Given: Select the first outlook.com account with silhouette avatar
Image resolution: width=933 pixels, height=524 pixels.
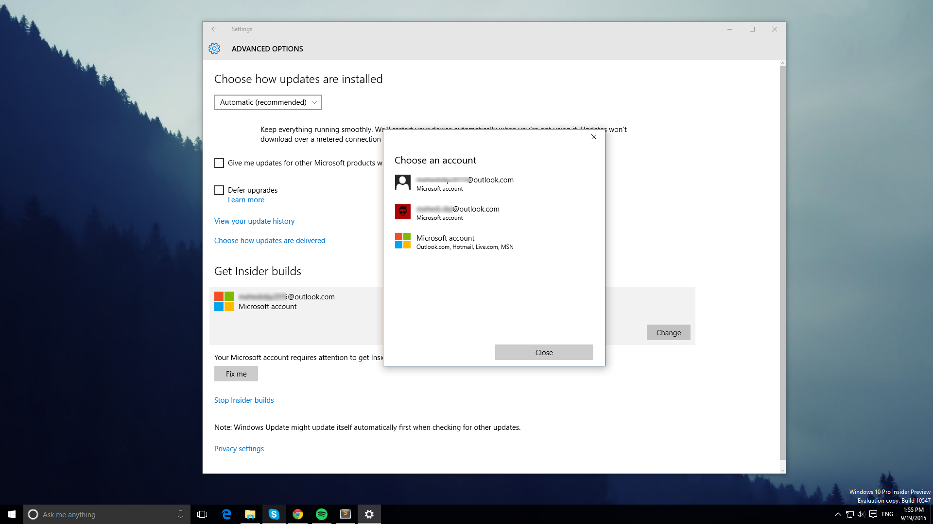Looking at the screenshot, I should (494, 183).
